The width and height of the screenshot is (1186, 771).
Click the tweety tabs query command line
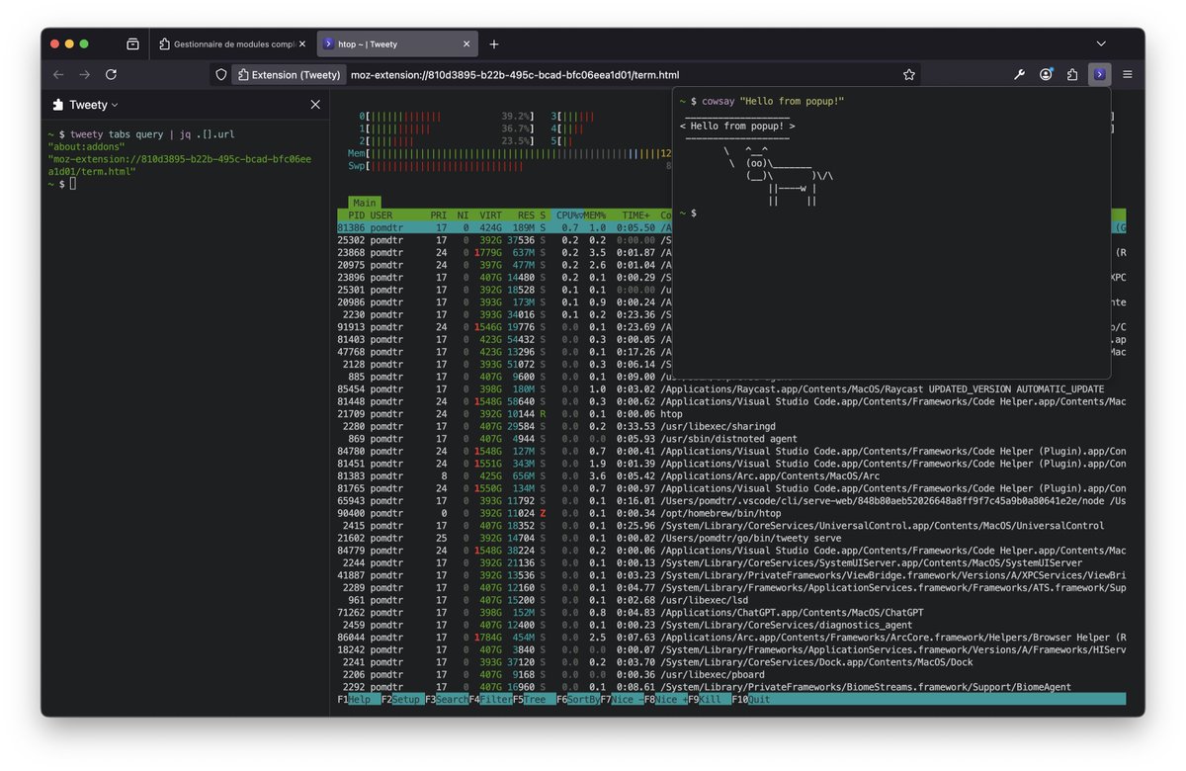[140, 133]
